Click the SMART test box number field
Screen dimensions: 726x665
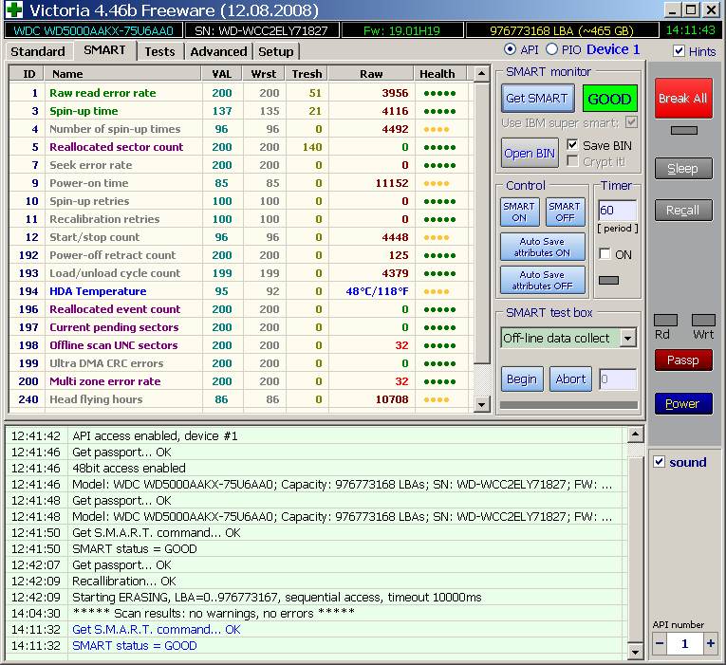click(x=618, y=379)
